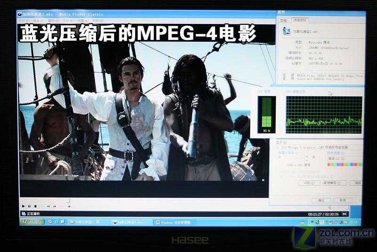Click the Play button in Media Player Classic
Viewport: 377px width, 252px height.
click(x=24, y=206)
